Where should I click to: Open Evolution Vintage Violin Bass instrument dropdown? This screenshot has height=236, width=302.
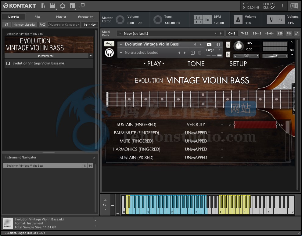pos(121,44)
